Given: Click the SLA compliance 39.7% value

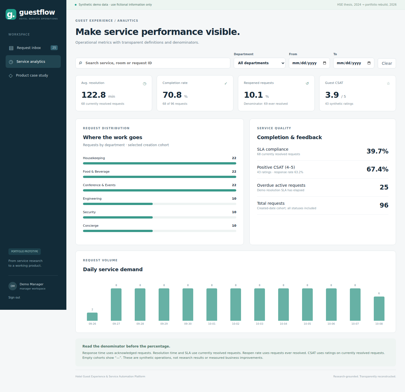Looking at the screenshot, I should (377, 151).
